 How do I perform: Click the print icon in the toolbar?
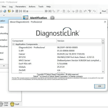[x=68, y=11]
